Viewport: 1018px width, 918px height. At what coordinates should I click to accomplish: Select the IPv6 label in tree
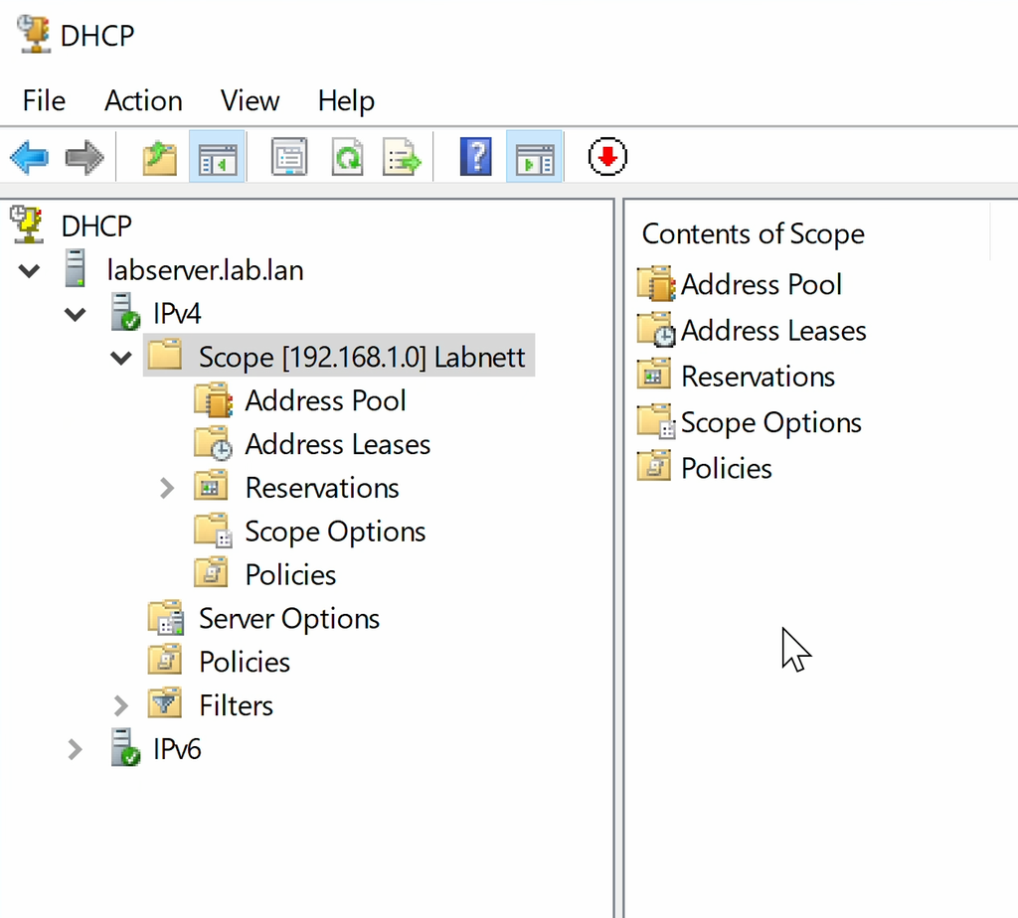pyautogui.click(x=177, y=749)
